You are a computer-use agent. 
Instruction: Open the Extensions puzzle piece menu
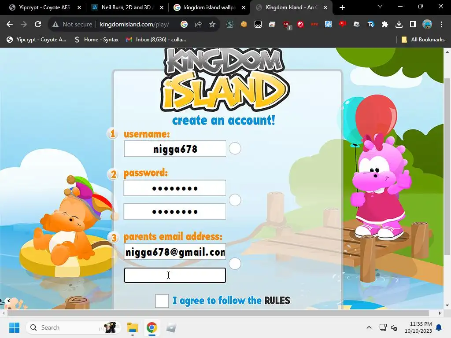(x=385, y=25)
